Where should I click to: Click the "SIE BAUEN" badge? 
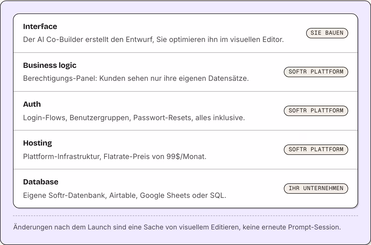tap(327, 33)
